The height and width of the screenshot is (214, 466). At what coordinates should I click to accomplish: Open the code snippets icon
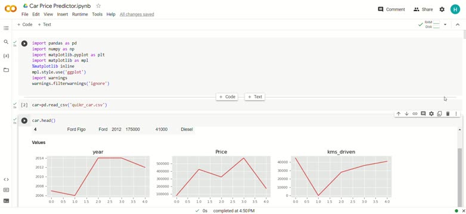[x=6, y=180]
